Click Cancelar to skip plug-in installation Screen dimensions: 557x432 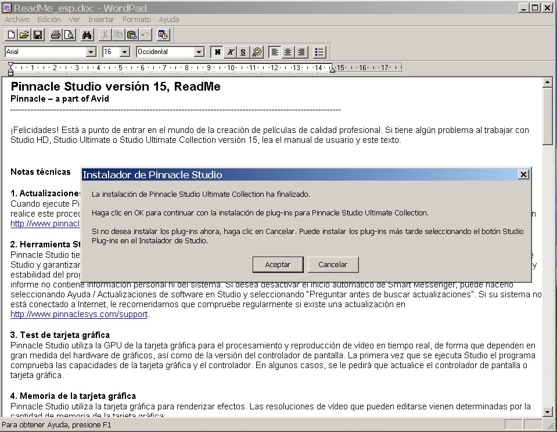pos(333,264)
